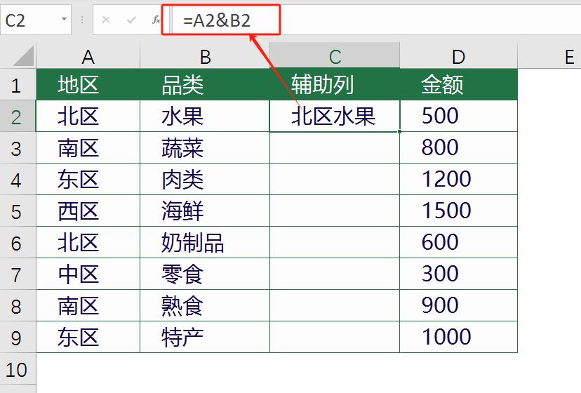Click header cell 辅助列

(x=335, y=84)
